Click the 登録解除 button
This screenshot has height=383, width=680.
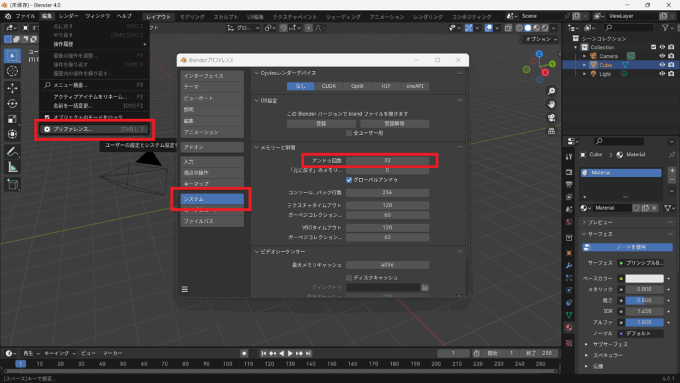tap(394, 124)
